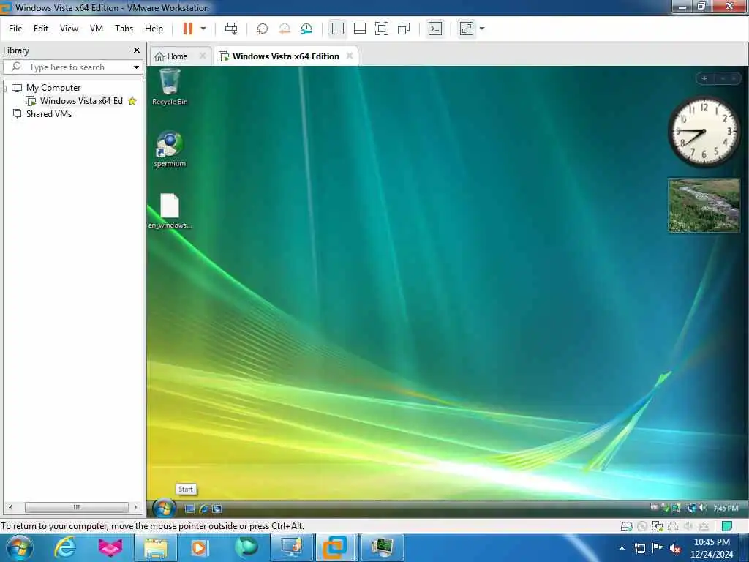
Task: Click the VMware printer status icon
Action: [x=673, y=526]
